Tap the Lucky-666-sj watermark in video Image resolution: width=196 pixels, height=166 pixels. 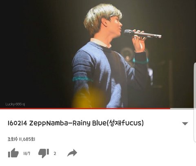15,104
